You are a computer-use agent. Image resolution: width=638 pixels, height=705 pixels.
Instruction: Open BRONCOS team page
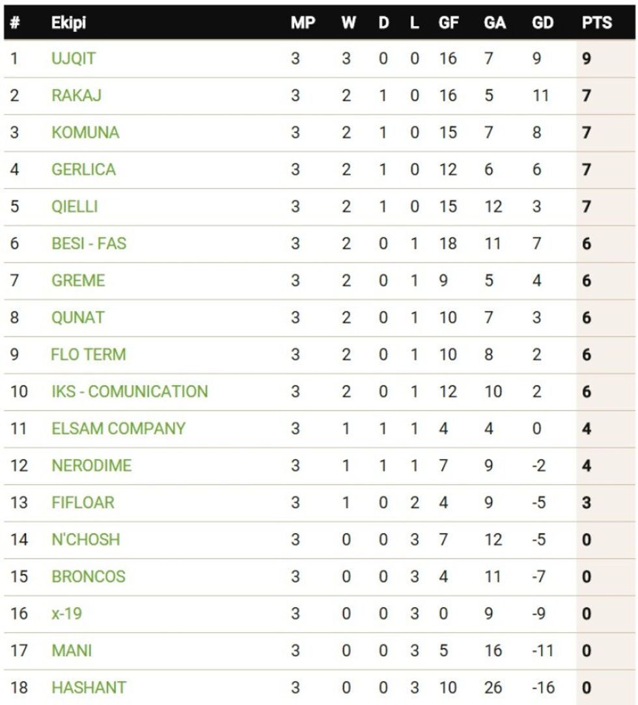tap(89, 577)
